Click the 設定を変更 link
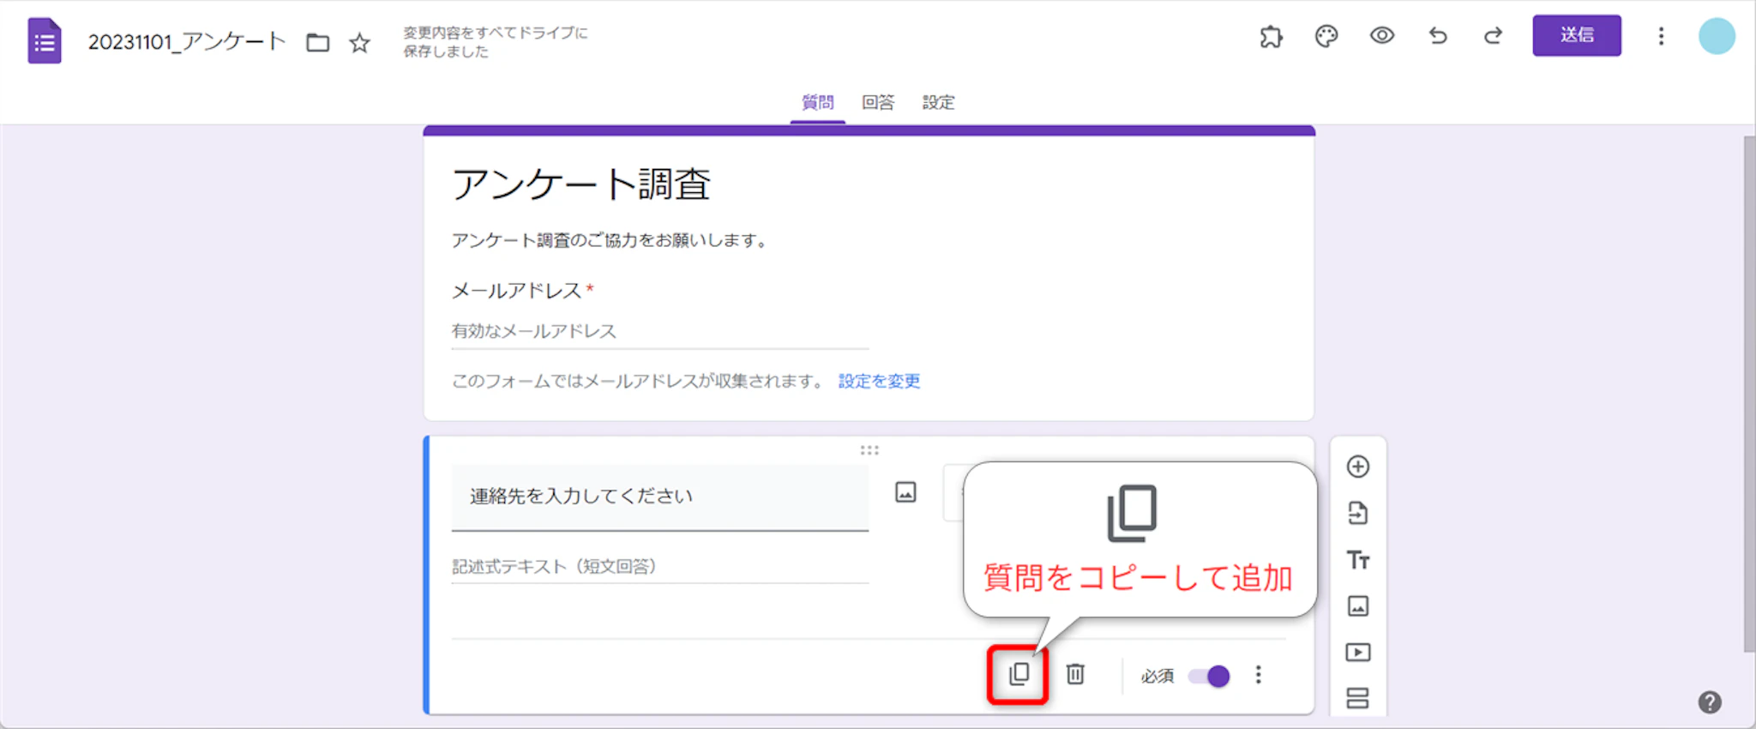 [x=879, y=381]
